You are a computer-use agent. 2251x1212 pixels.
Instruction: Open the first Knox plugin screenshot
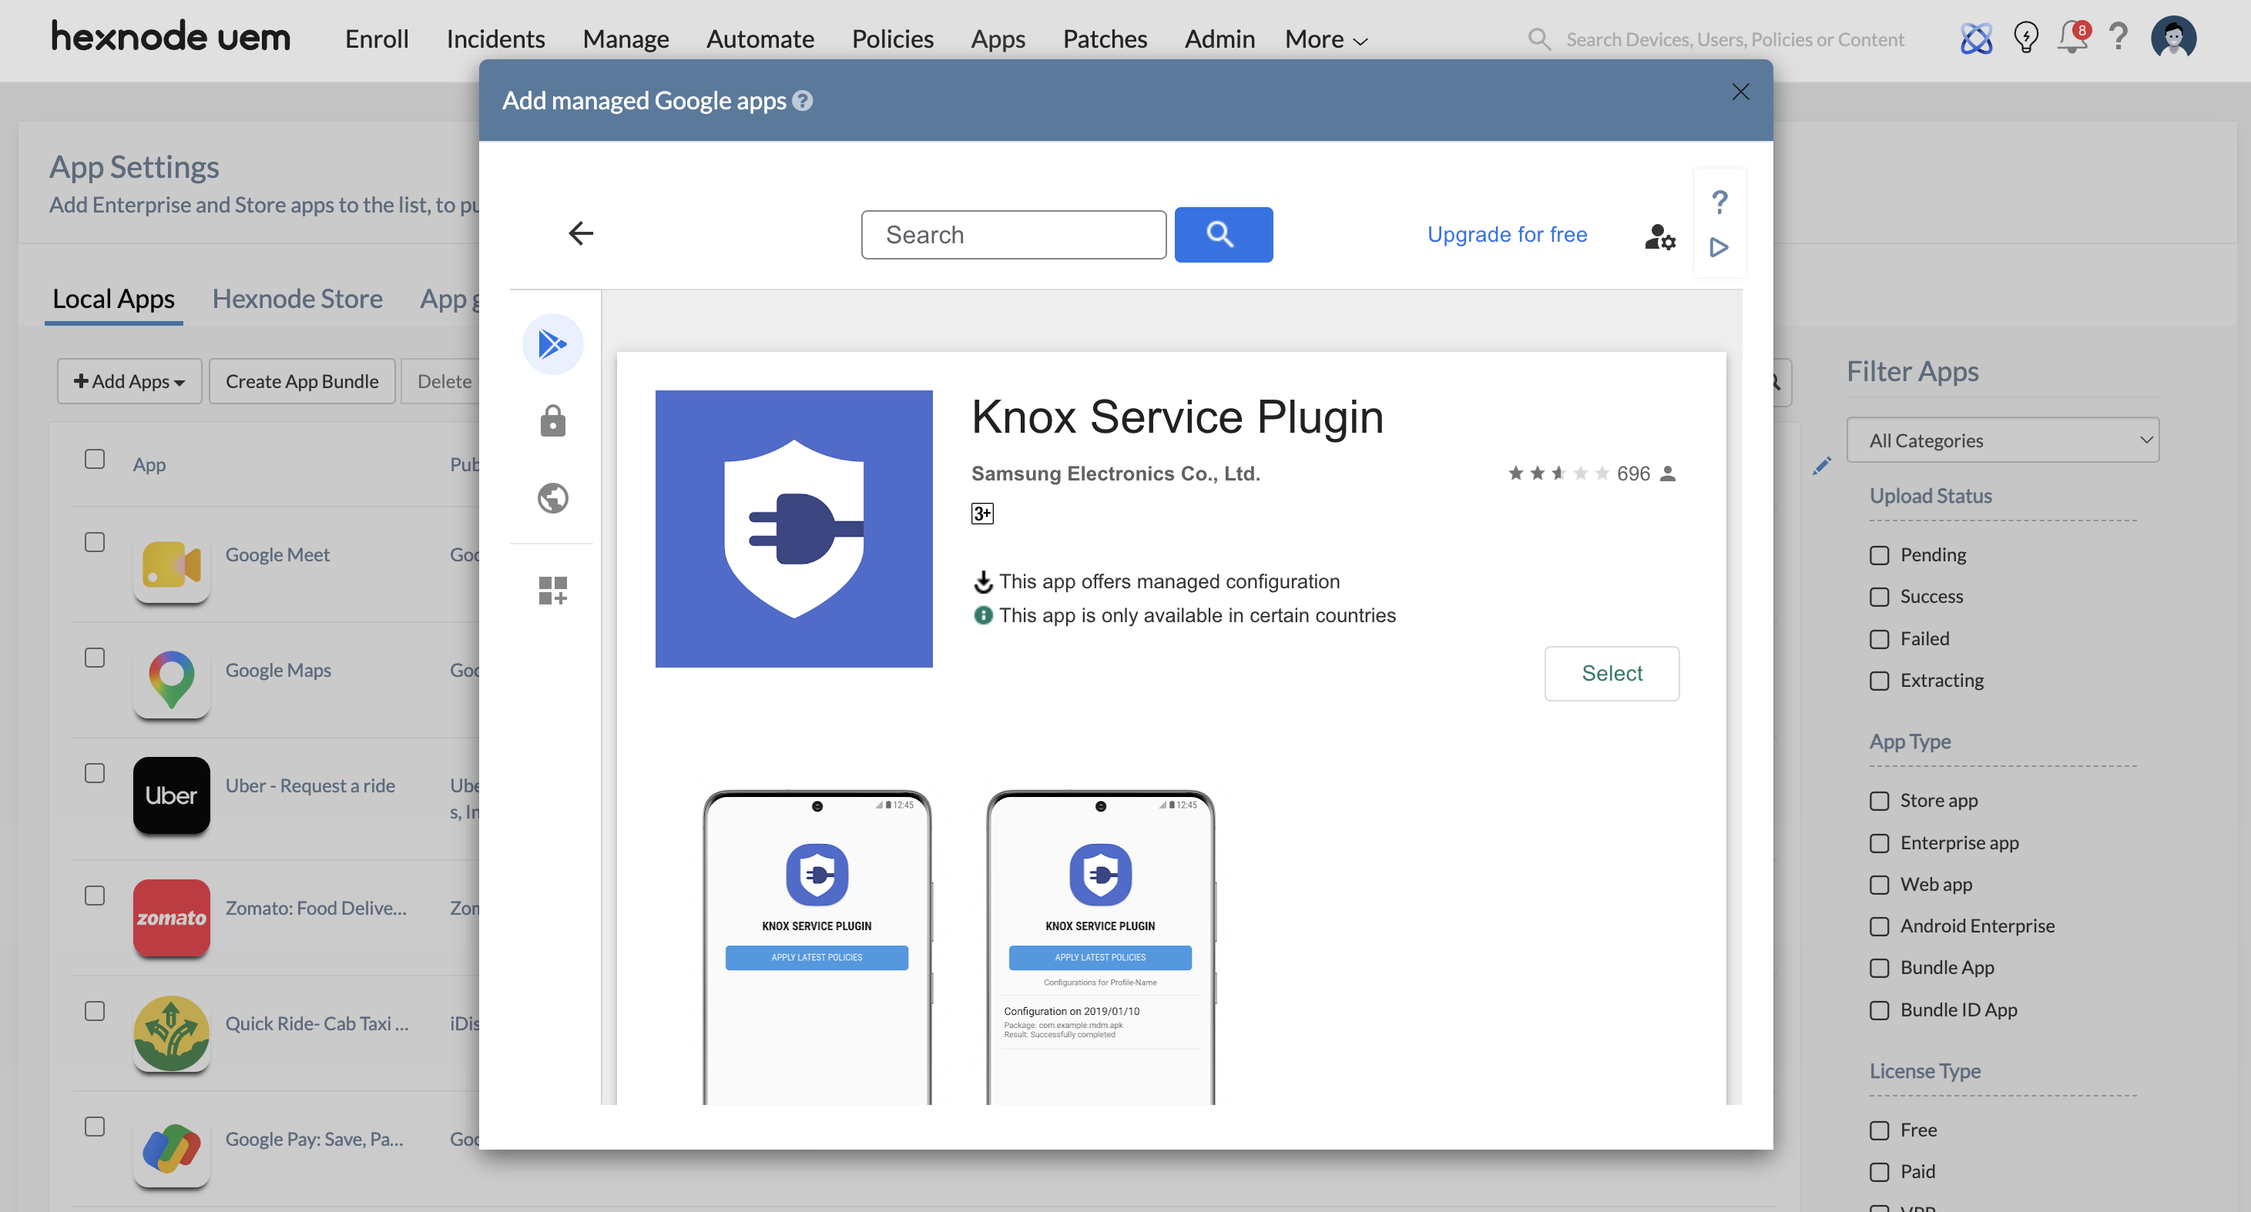click(817, 946)
